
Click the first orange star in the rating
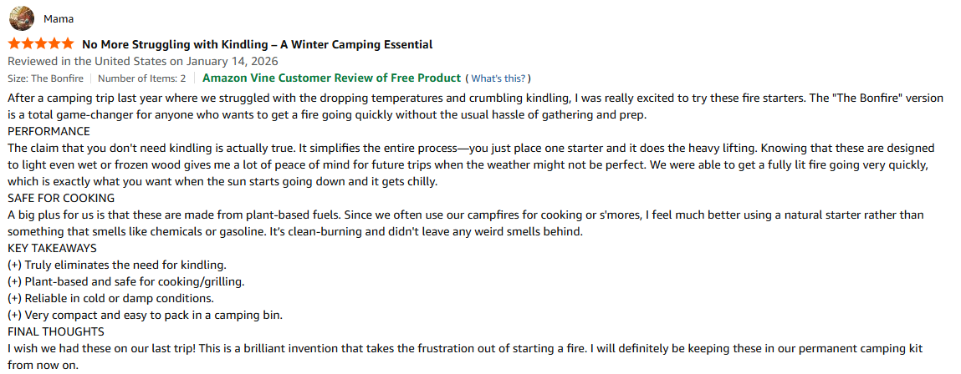pos(14,44)
